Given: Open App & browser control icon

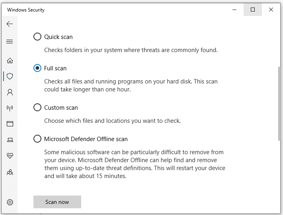Looking at the screenshot, I should point(10,124).
